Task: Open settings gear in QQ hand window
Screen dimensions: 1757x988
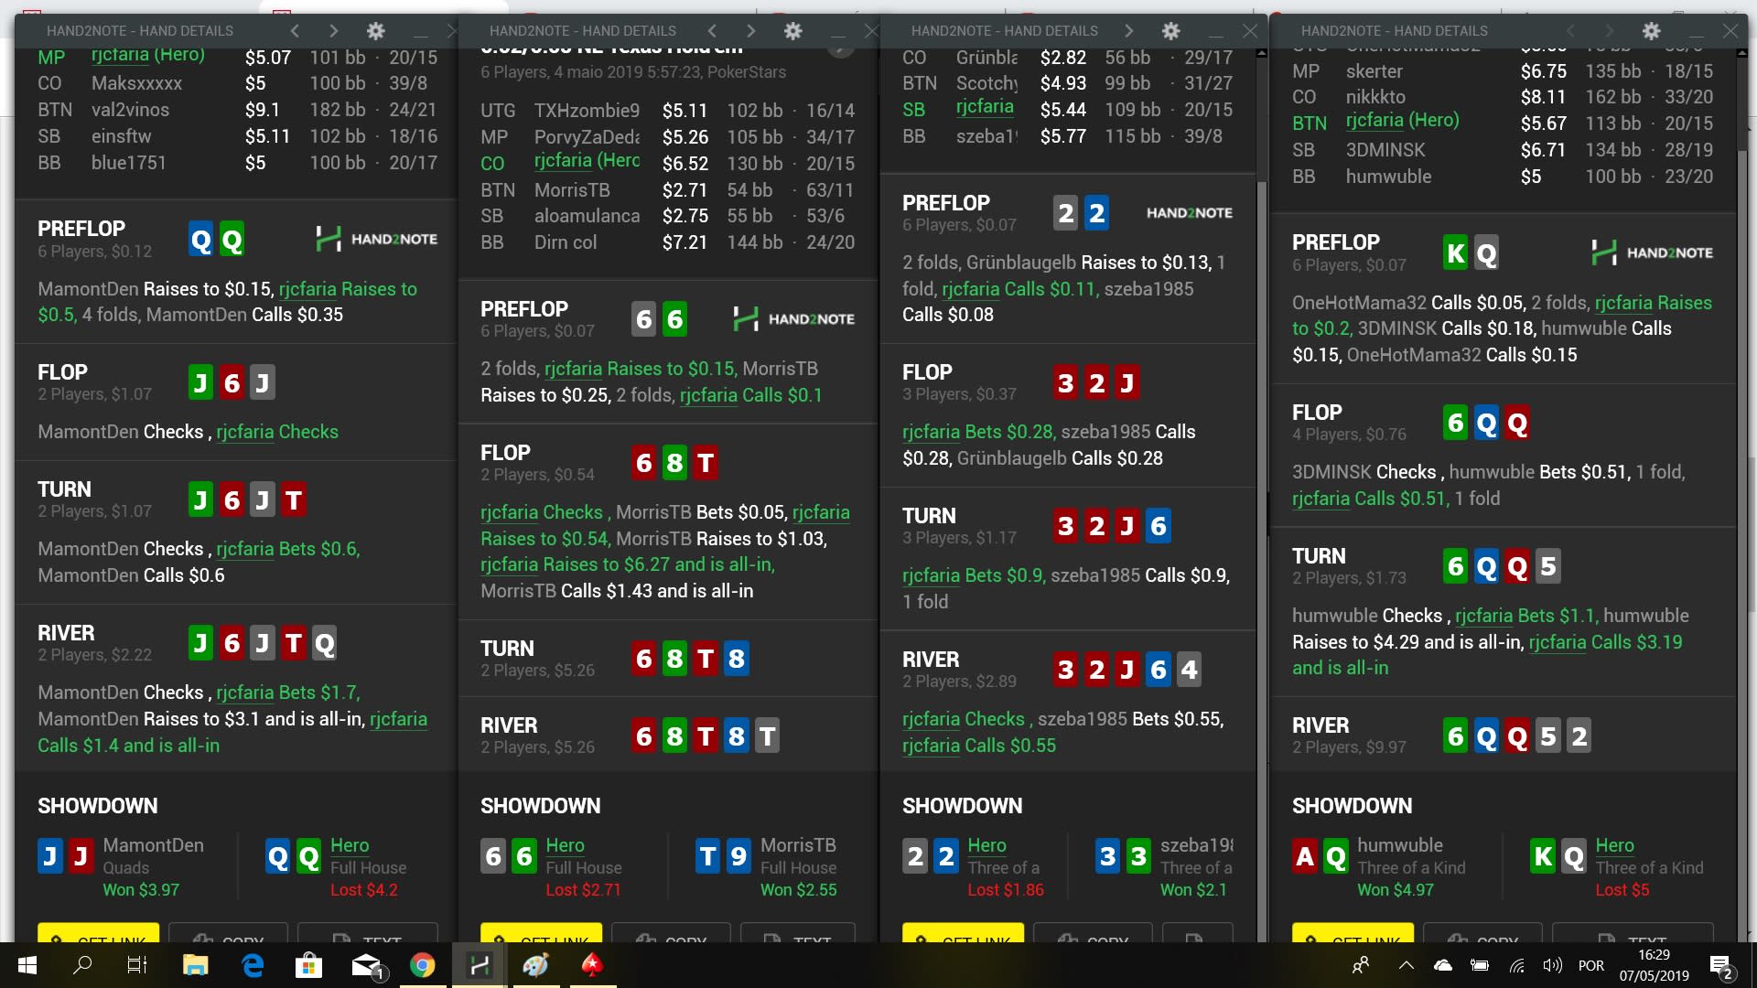Action: pyautogui.click(x=375, y=30)
